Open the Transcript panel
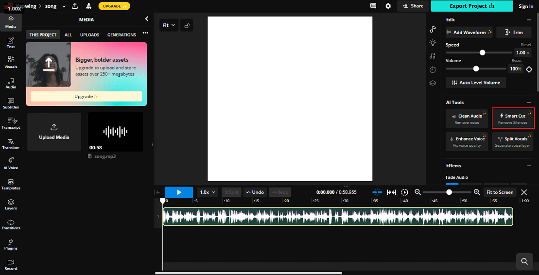Image resolution: width=539 pixels, height=275 pixels. click(11, 123)
